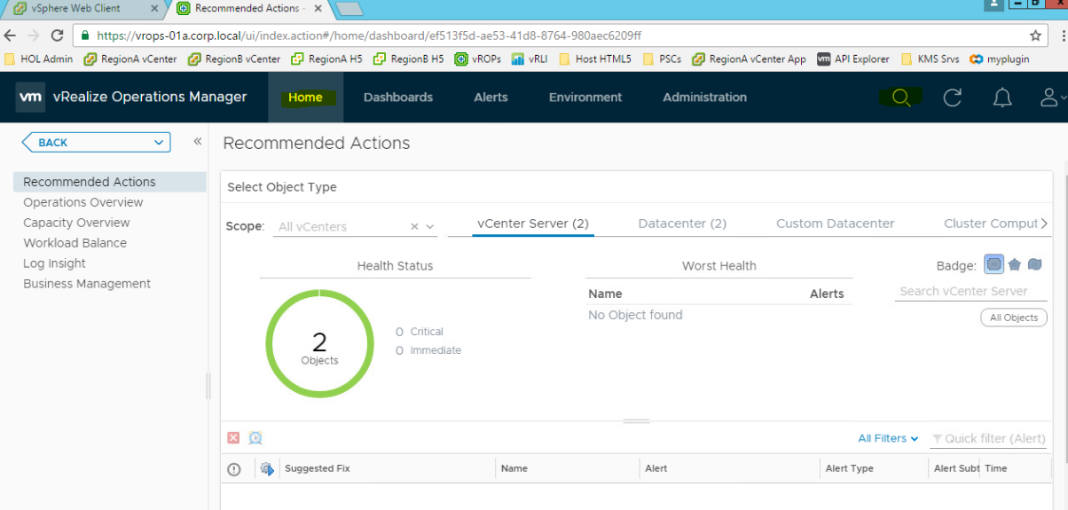Open myplugin bookmark

[x=999, y=59]
